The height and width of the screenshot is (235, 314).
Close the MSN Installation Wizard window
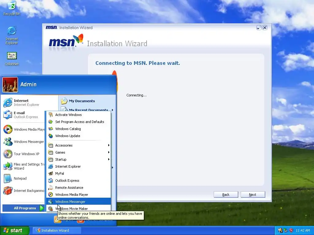pos(265,28)
